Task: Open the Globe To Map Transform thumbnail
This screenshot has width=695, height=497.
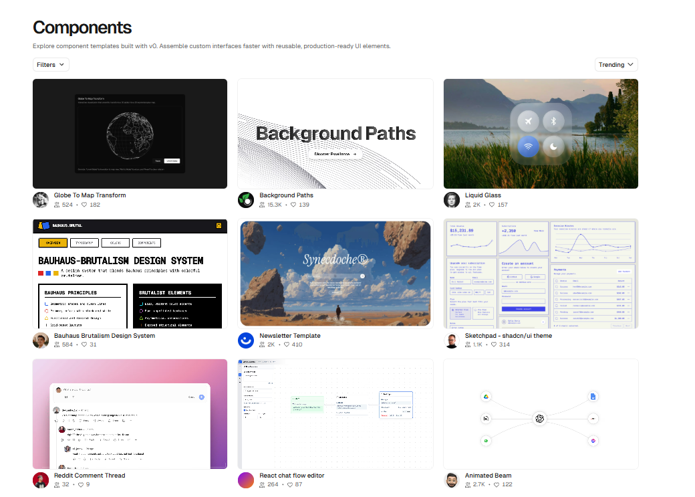Action: coord(130,134)
